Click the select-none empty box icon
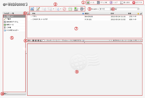145x98 pixels. 44,40
